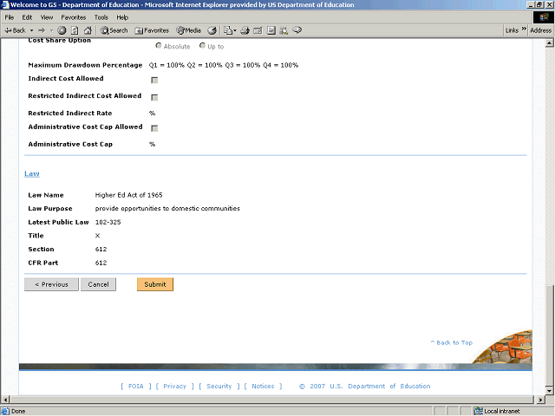Click the Windows flag logo icon
The width and height of the screenshot is (555, 416).
(x=544, y=17)
